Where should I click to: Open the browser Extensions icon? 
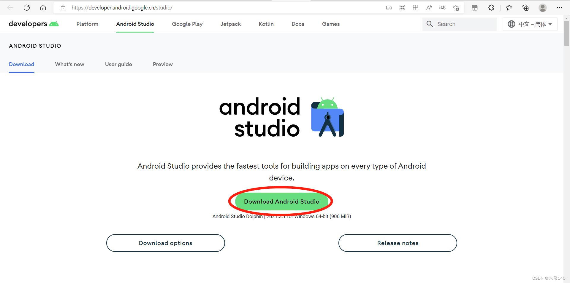491,8
